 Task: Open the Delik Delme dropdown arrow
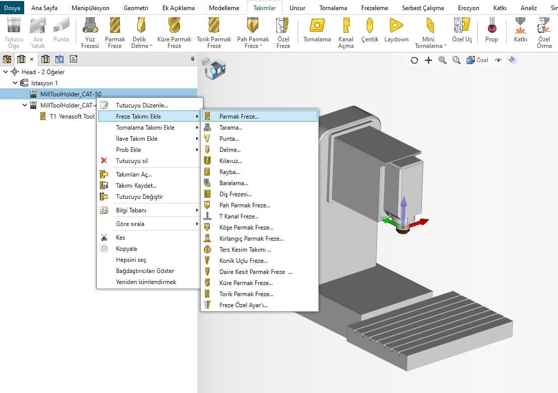tap(151, 46)
